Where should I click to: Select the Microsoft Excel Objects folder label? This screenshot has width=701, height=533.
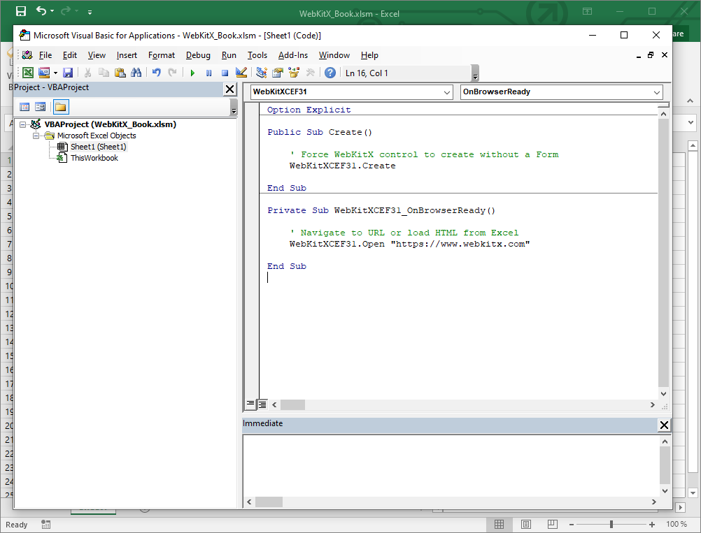[97, 136]
